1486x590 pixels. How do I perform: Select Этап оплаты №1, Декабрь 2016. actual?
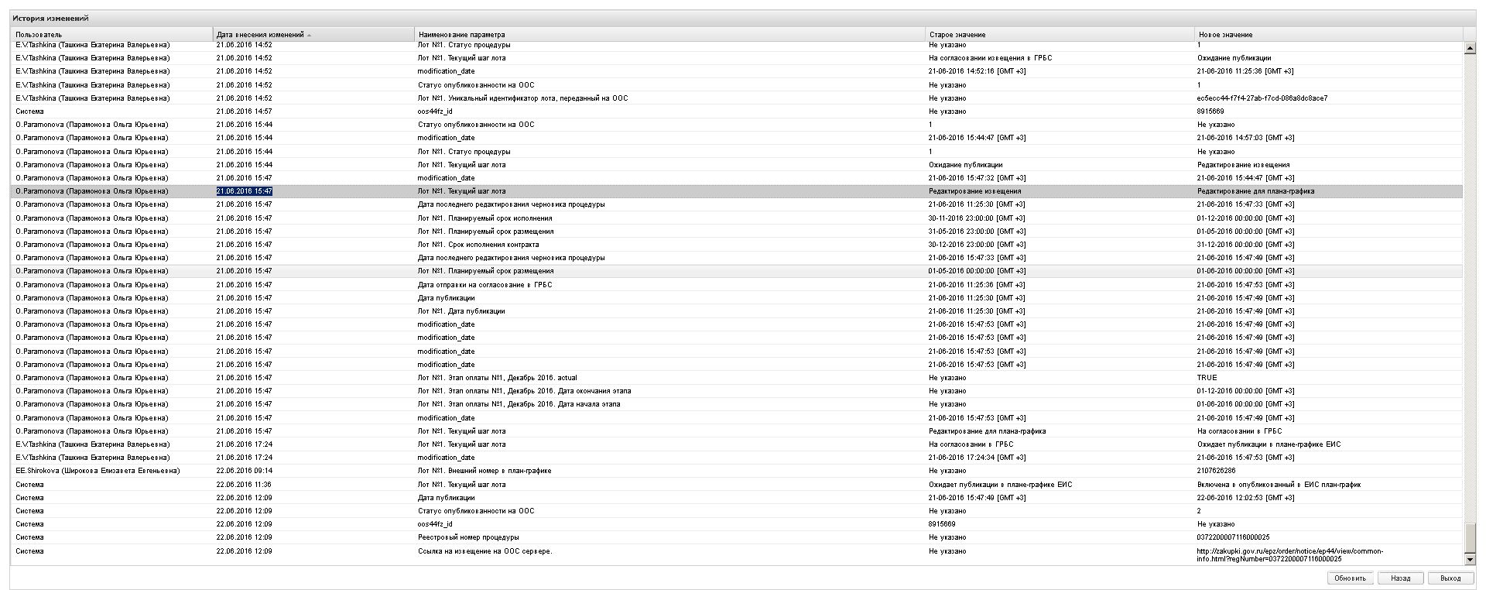point(497,378)
